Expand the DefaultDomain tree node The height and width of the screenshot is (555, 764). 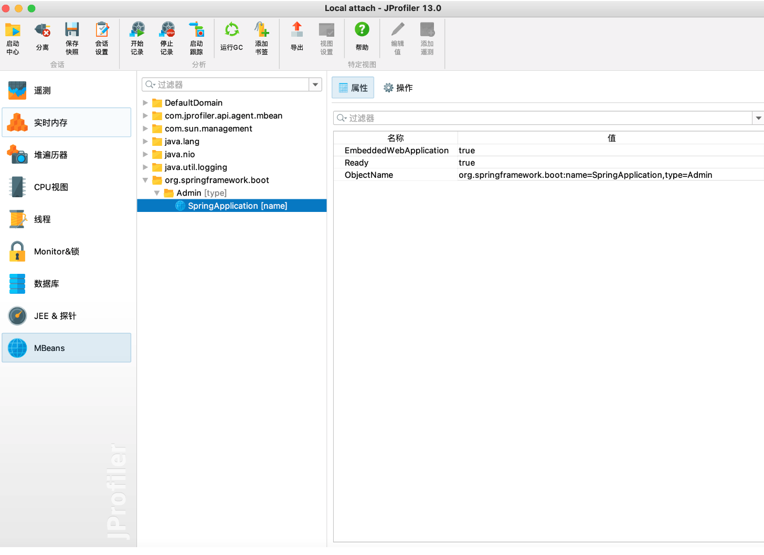pos(145,103)
